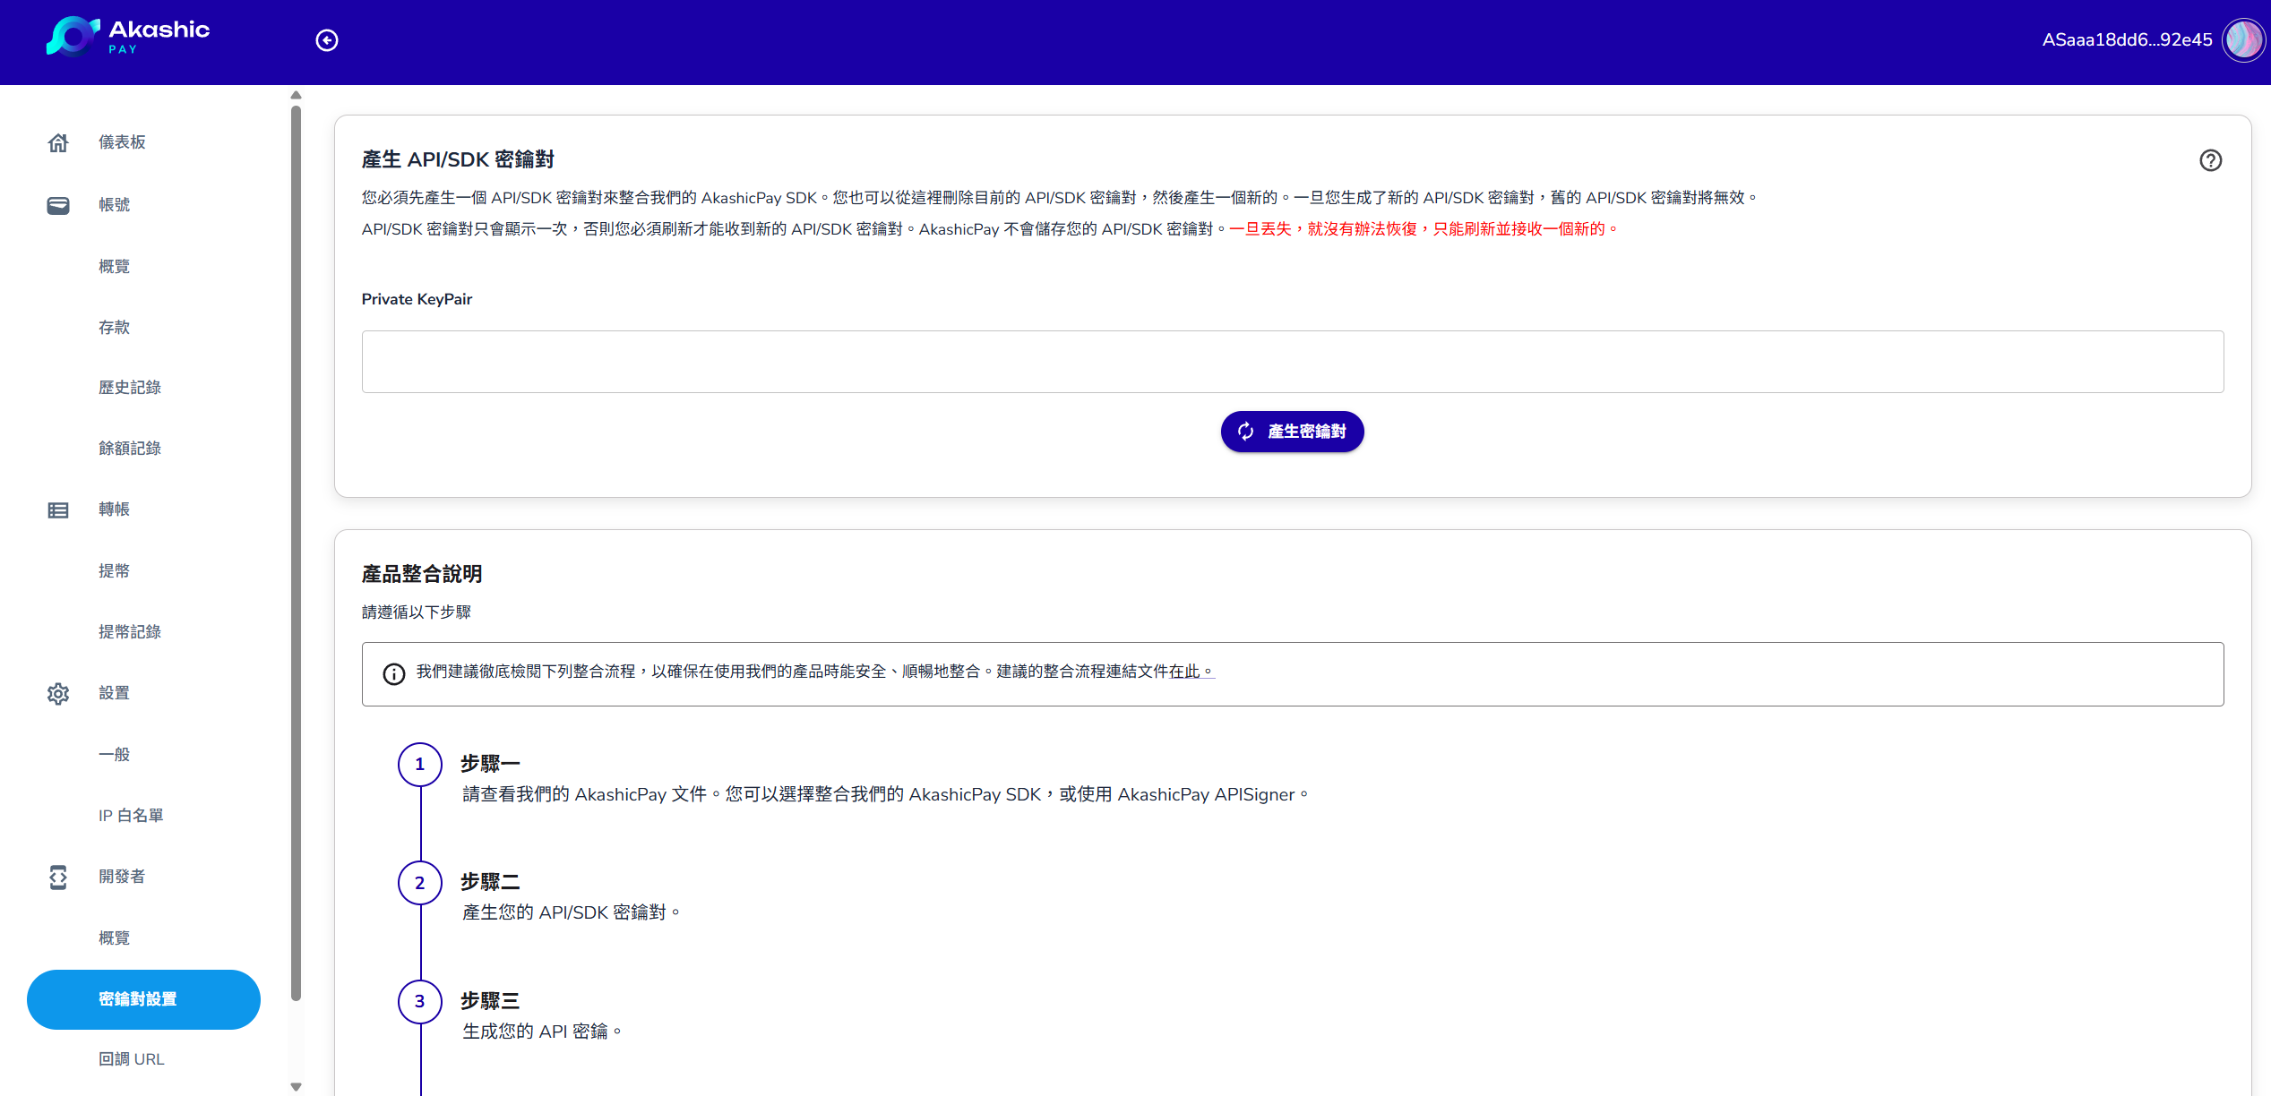This screenshot has height=1096, width=2271.
Task: Click the step 1 circle marker
Action: pyautogui.click(x=419, y=765)
